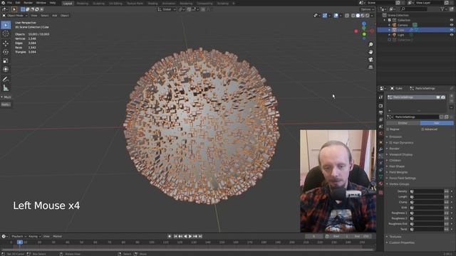Open the Output properties tab icon

point(380,112)
